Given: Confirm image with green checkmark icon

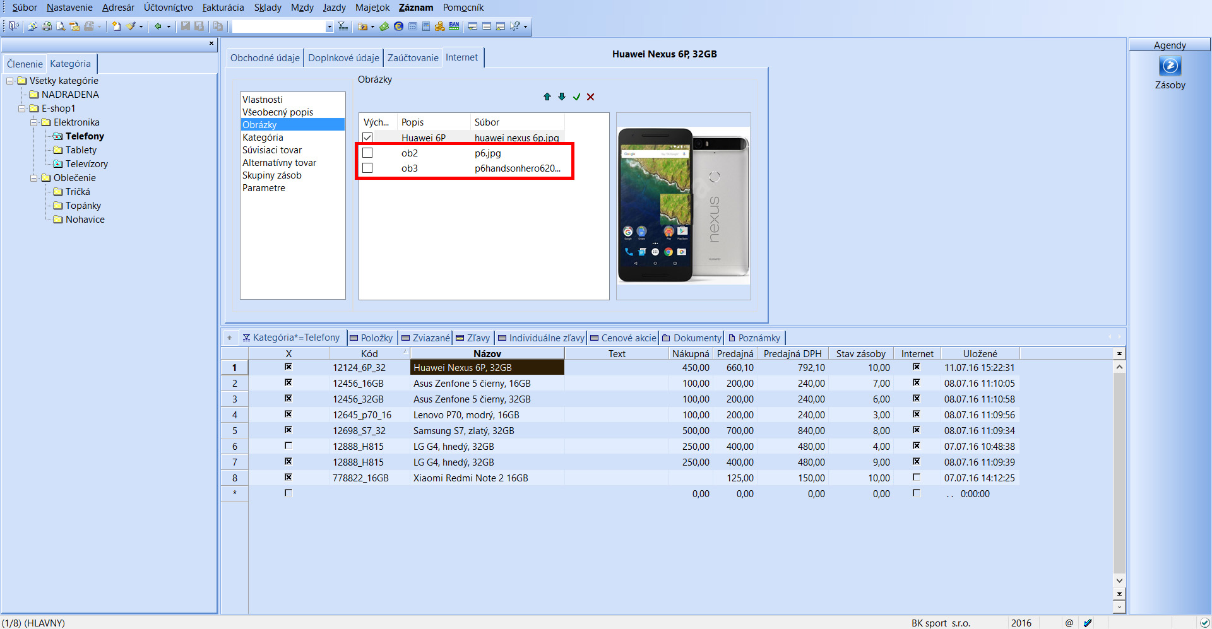Looking at the screenshot, I should 576,97.
